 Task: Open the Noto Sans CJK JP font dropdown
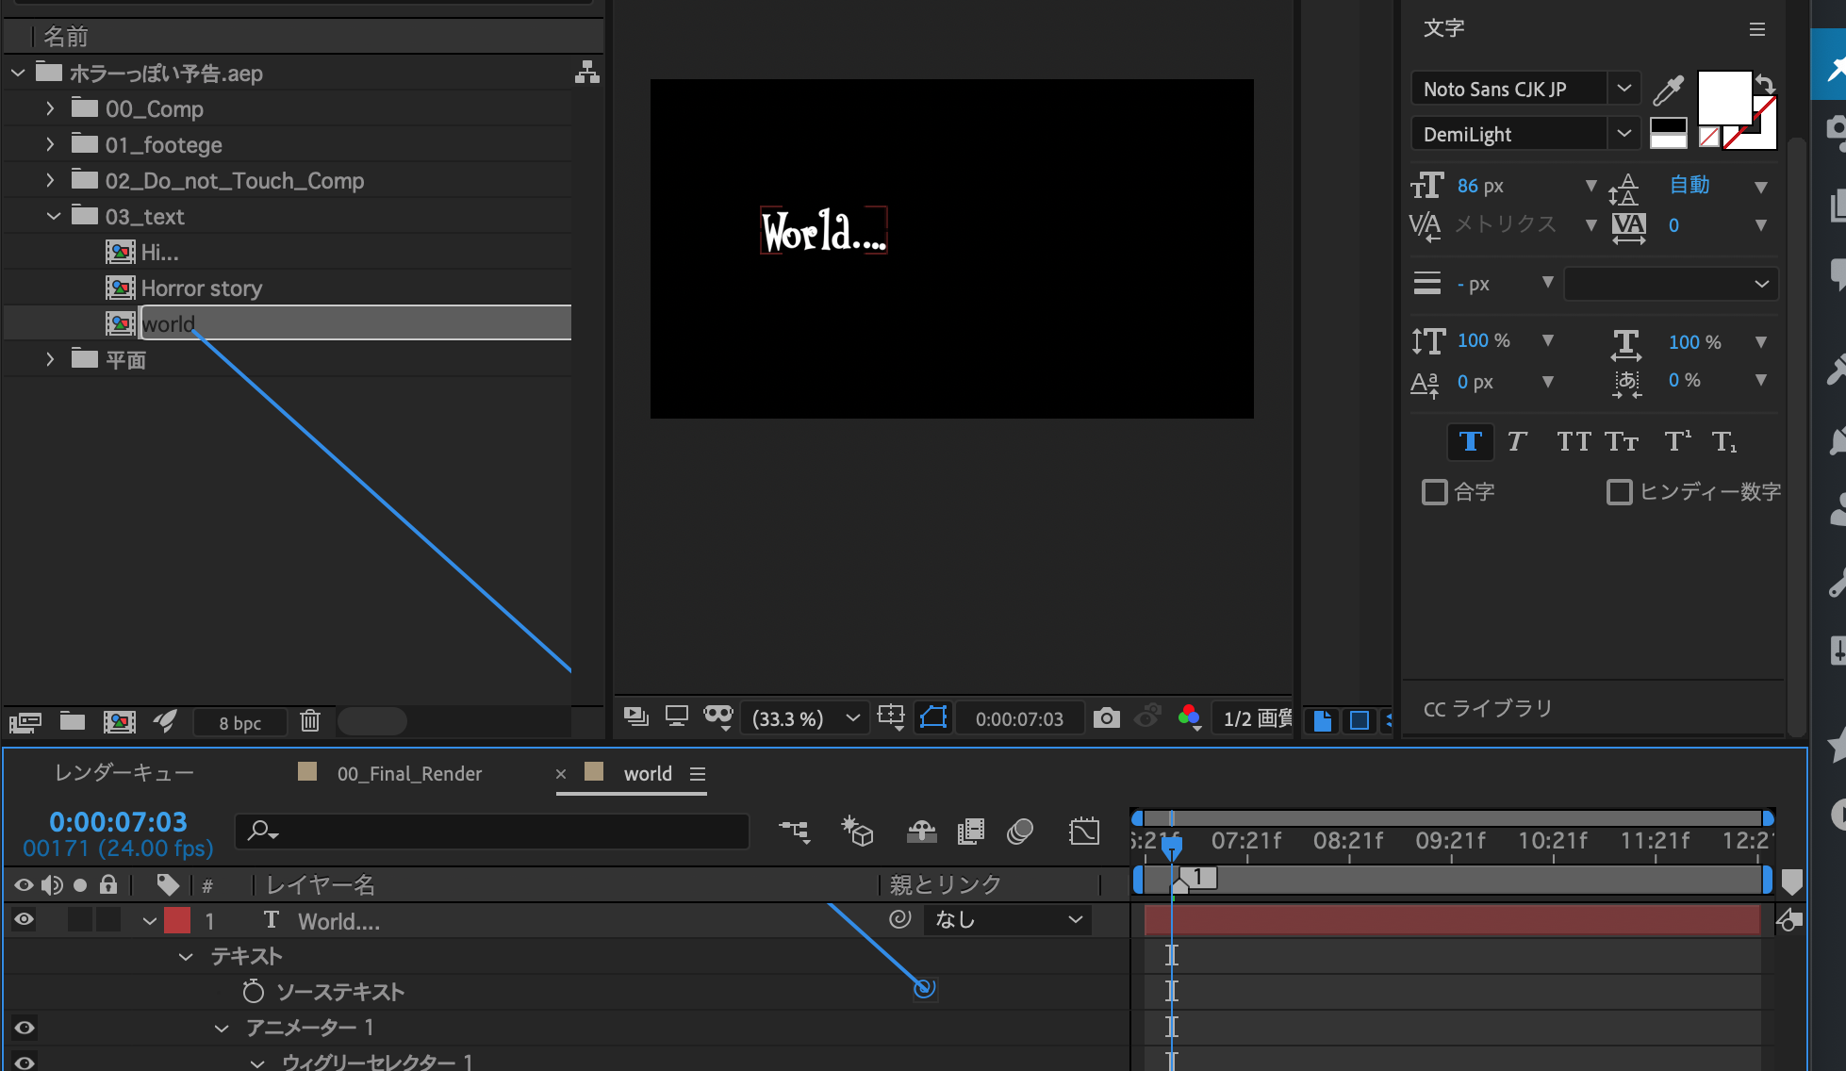tap(1623, 88)
